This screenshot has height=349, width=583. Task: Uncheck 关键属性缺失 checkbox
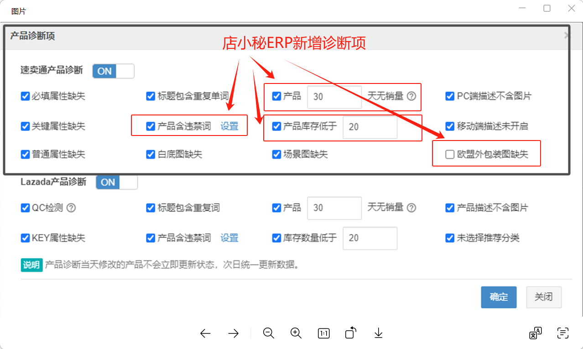click(x=25, y=126)
